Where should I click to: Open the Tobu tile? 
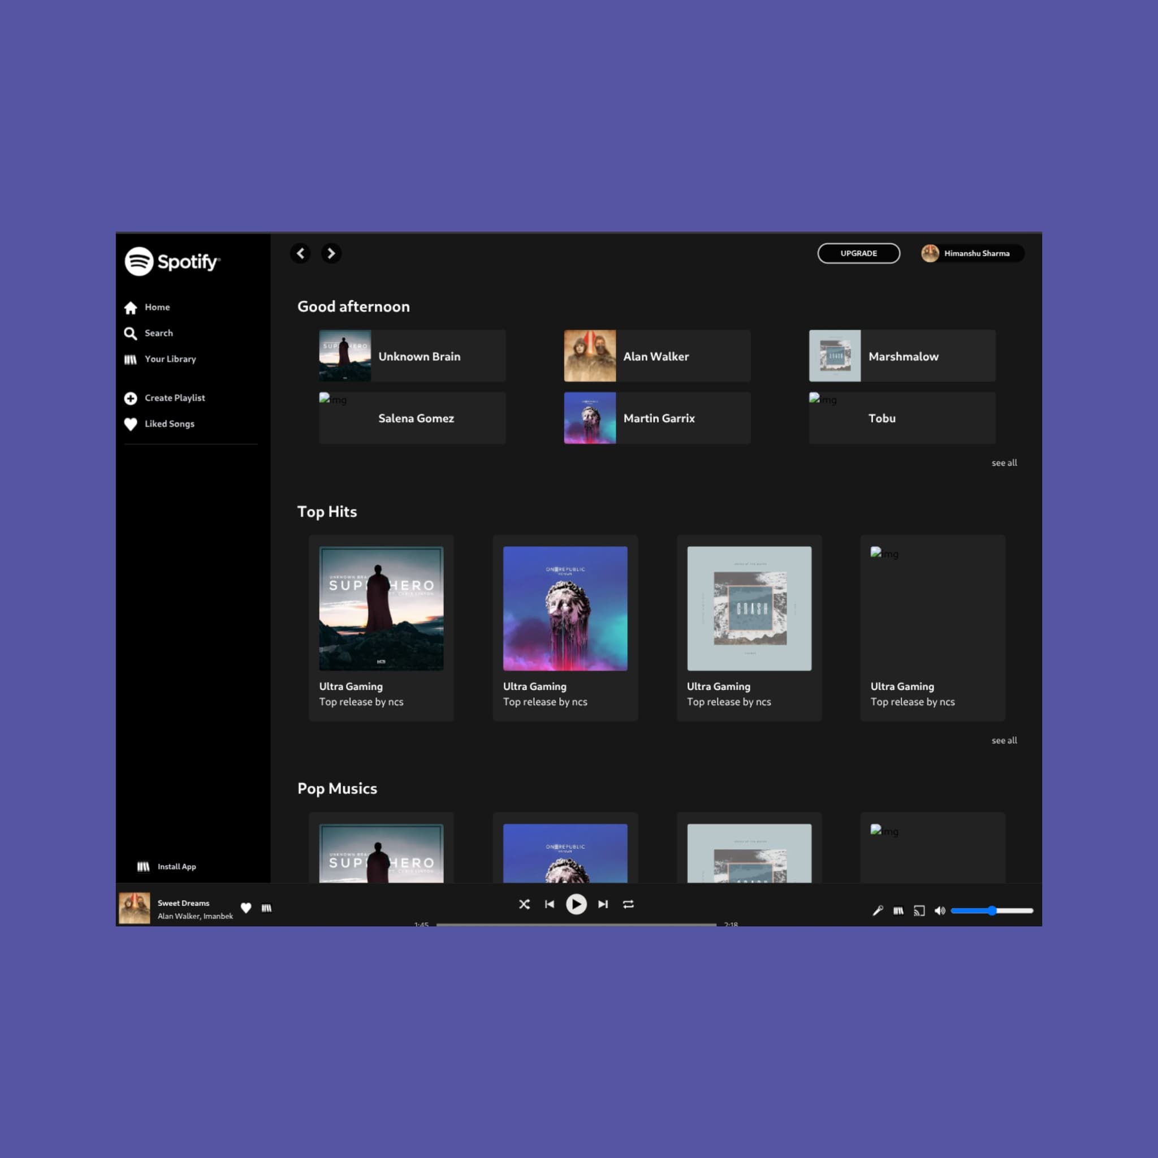[x=902, y=418]
